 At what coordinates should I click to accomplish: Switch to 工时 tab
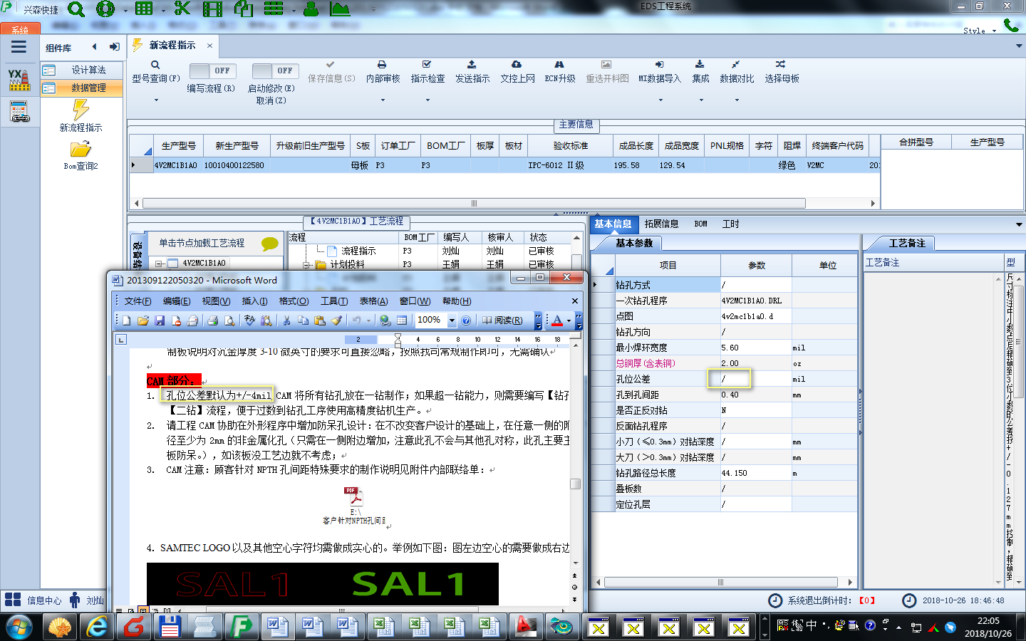click(730, 224)
